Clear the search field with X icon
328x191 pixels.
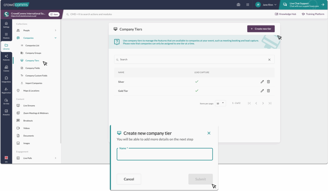point(269,60)
